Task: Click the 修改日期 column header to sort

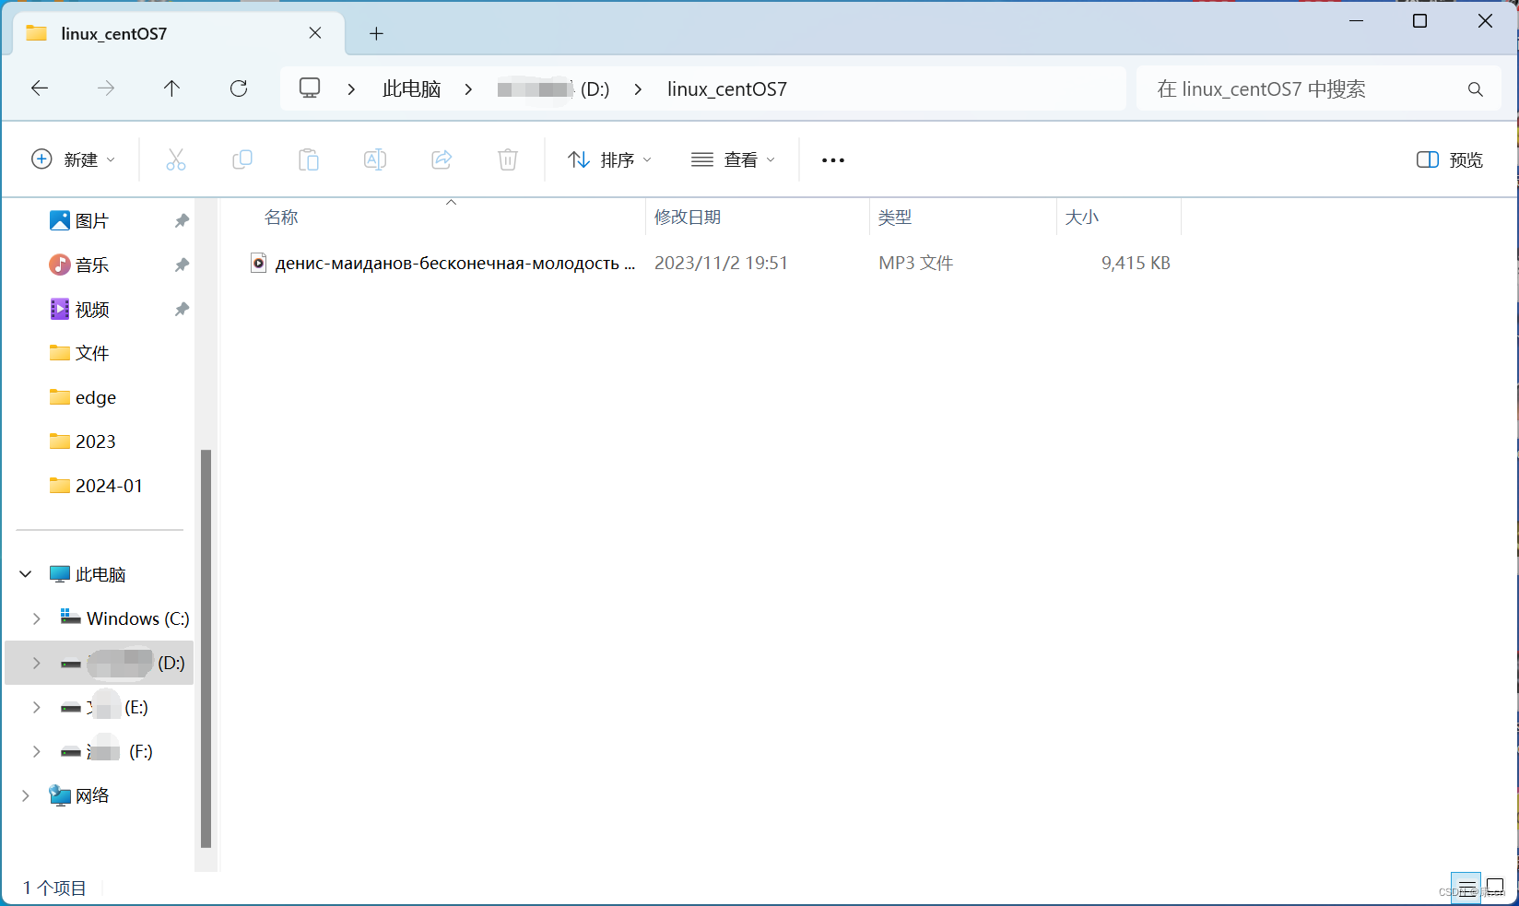Action: (x=687, y=217)
